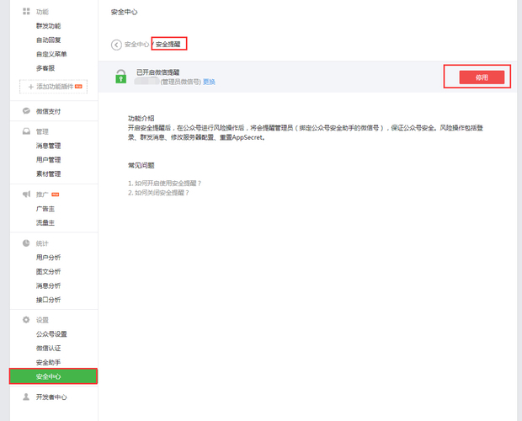Open 广告主 menu item
This screenshot has width=522, height=421.
45,209
